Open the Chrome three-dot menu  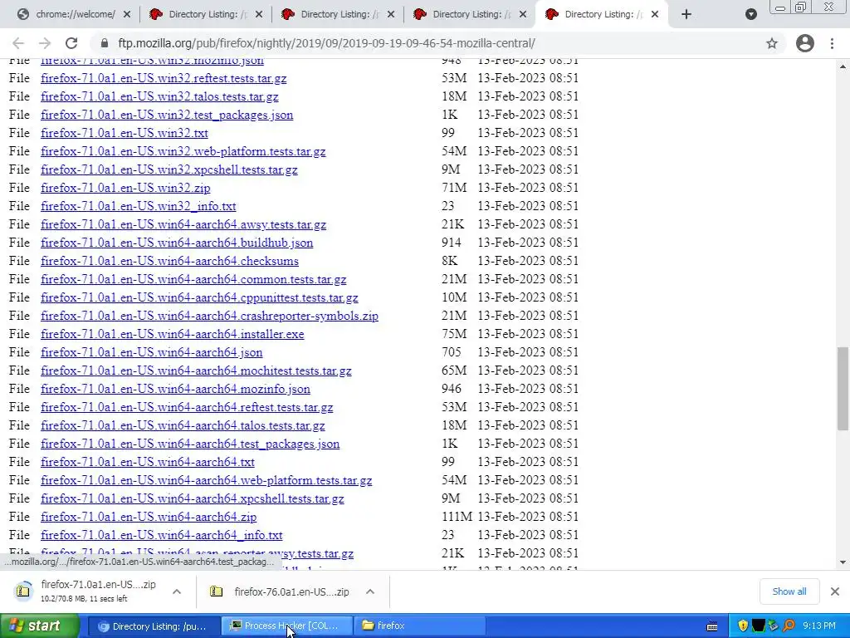pos(832,43)
